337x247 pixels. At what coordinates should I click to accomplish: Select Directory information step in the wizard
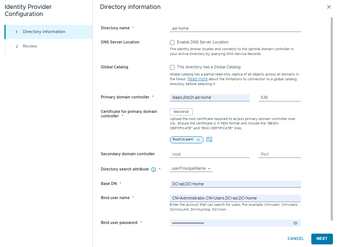point(44,32)
